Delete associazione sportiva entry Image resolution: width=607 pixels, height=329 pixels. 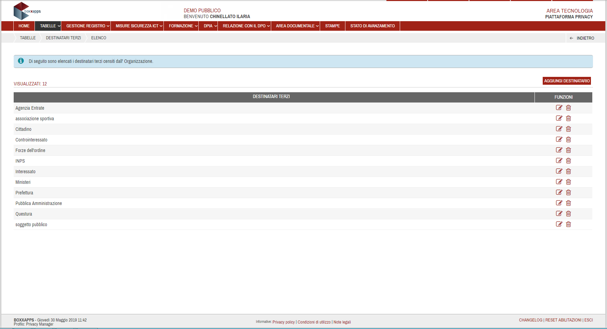[568, 118]
